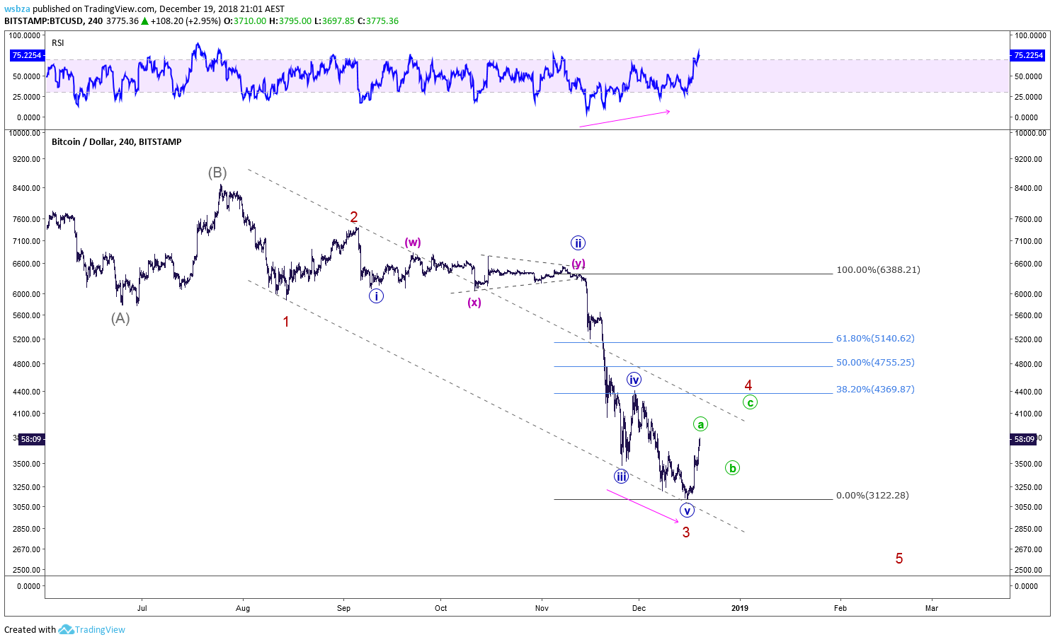Click the RSI indicator label
The image size is (1055, 642).
(58, 42)
